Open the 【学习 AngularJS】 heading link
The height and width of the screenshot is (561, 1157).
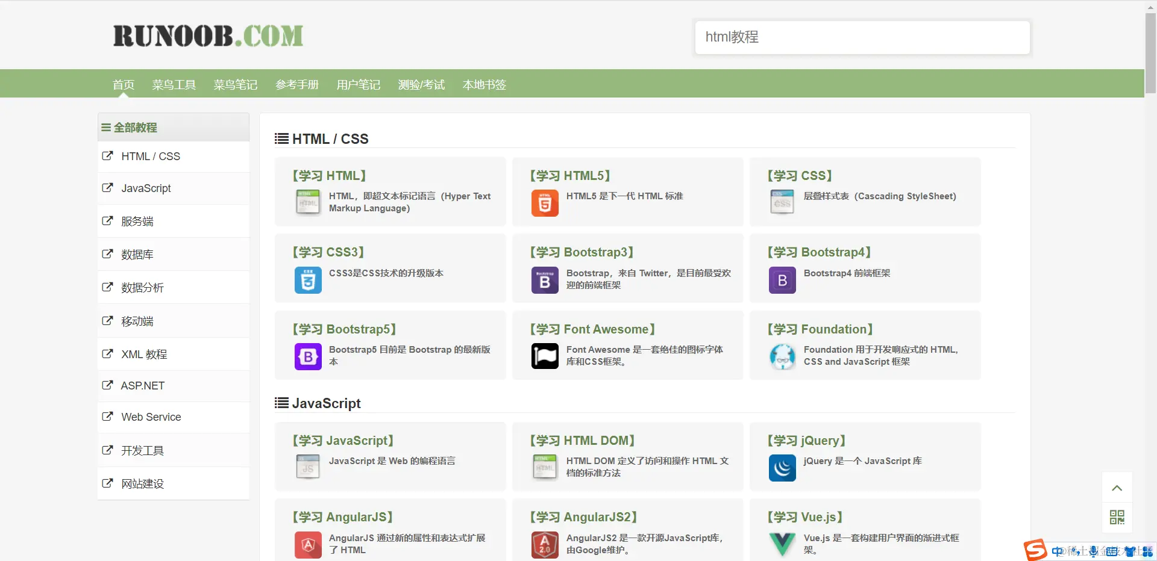[x=342, y=517]
